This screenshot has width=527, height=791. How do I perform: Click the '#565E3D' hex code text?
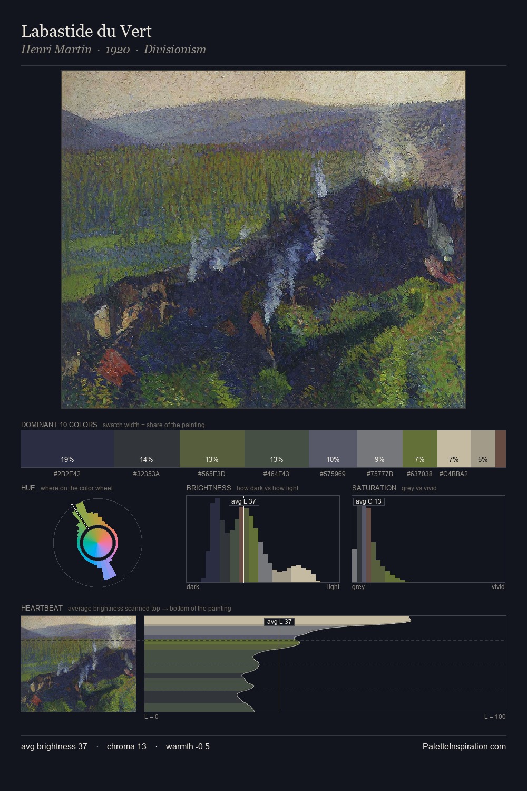click(x=212, y=474)
